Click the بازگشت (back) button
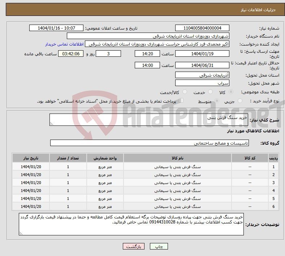285x256 pixels. point(134,246)
